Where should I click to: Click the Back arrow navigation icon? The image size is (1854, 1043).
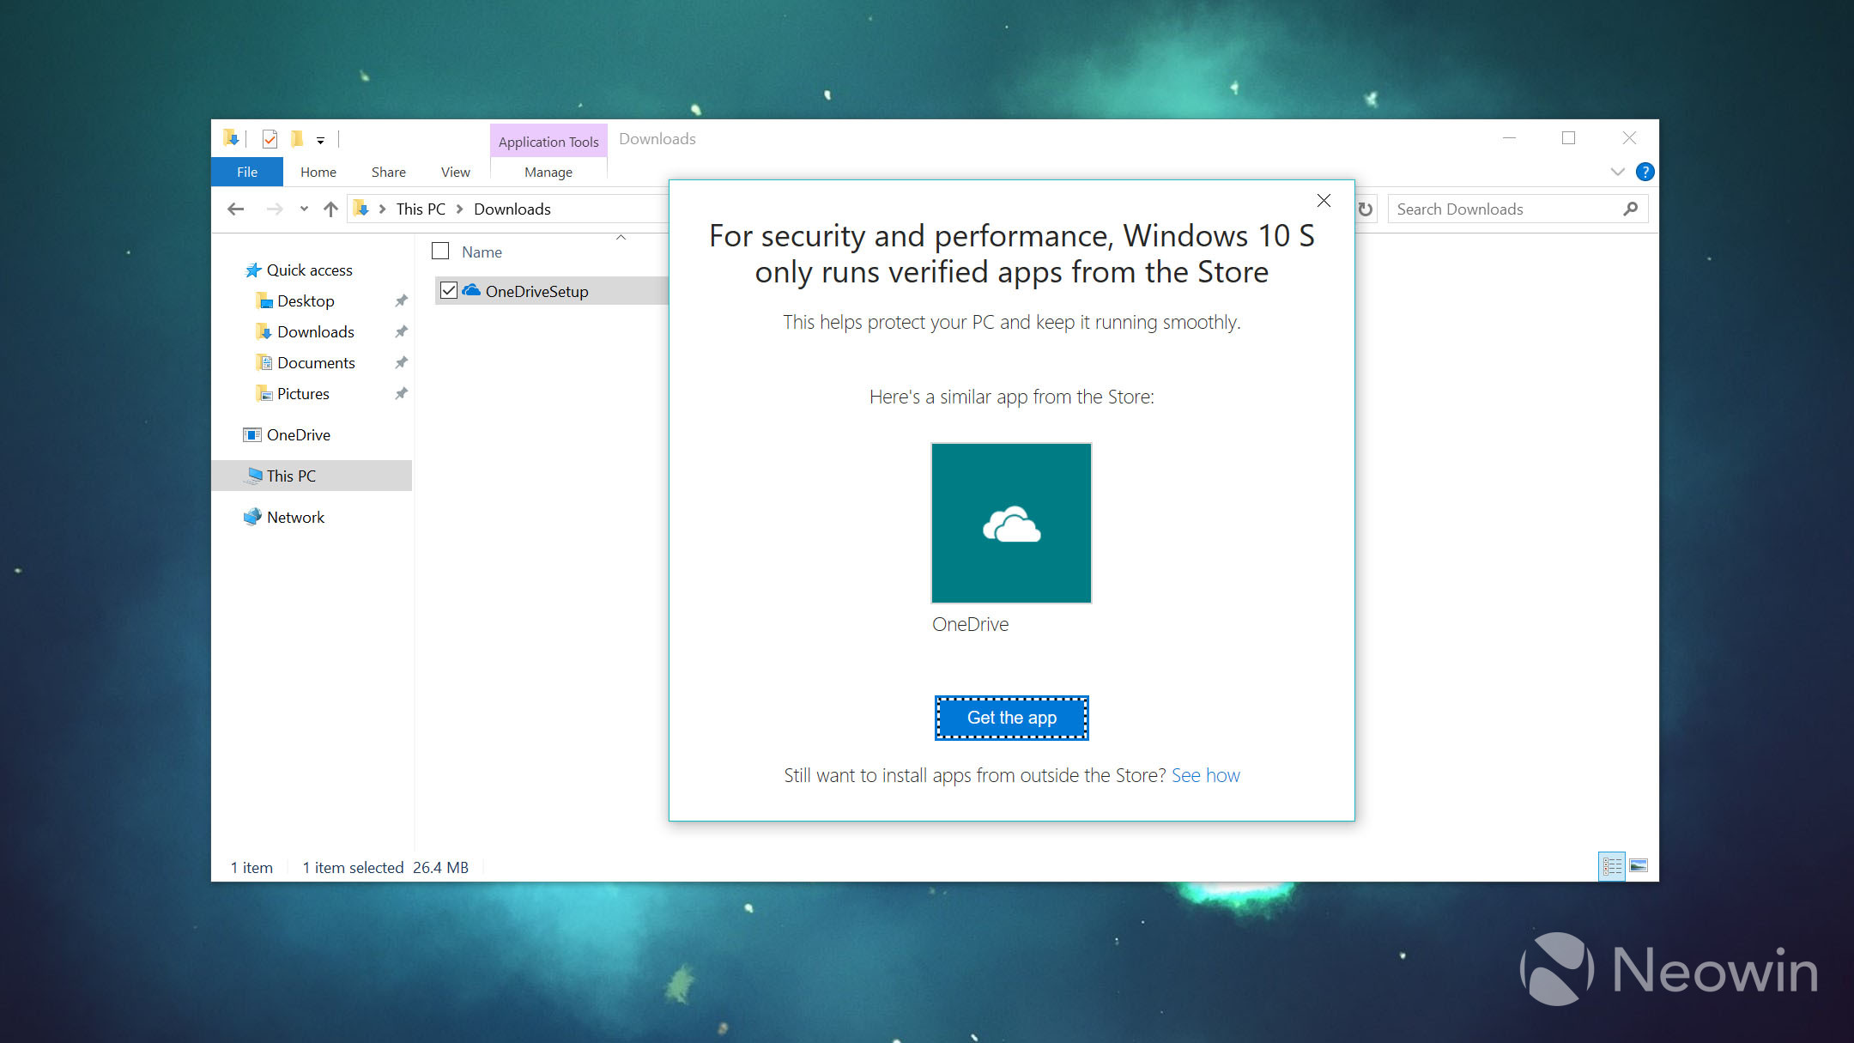click(236, 209)
